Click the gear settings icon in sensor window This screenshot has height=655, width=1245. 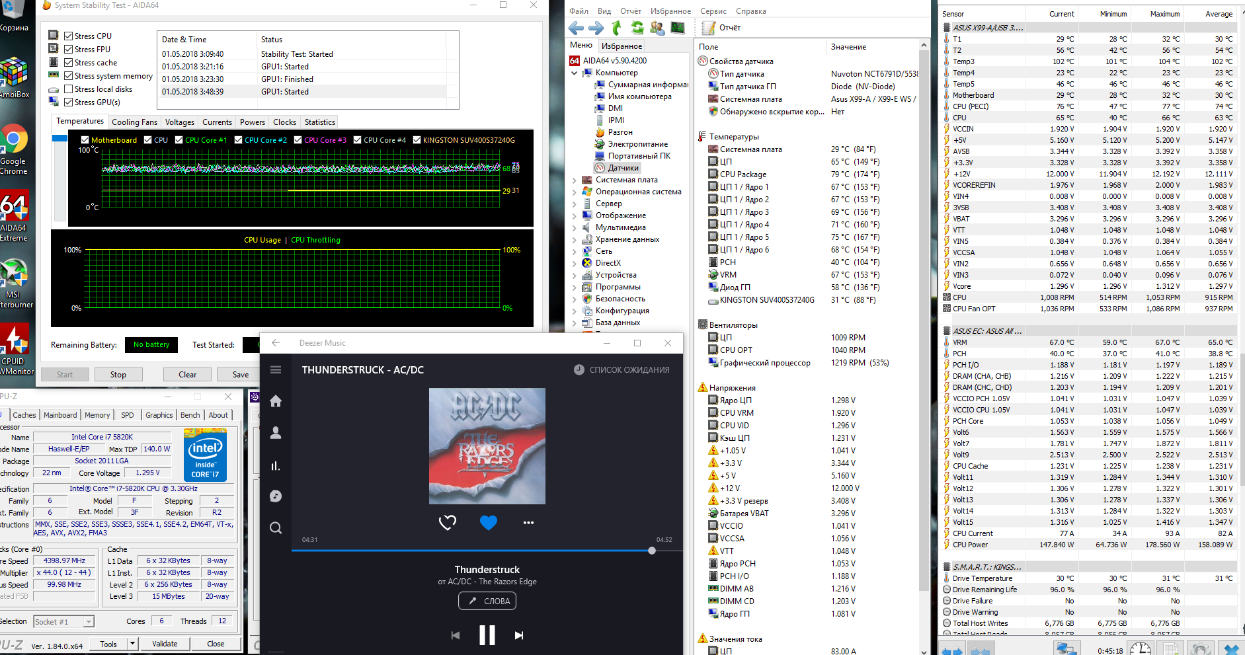[x=1199, y=649]
